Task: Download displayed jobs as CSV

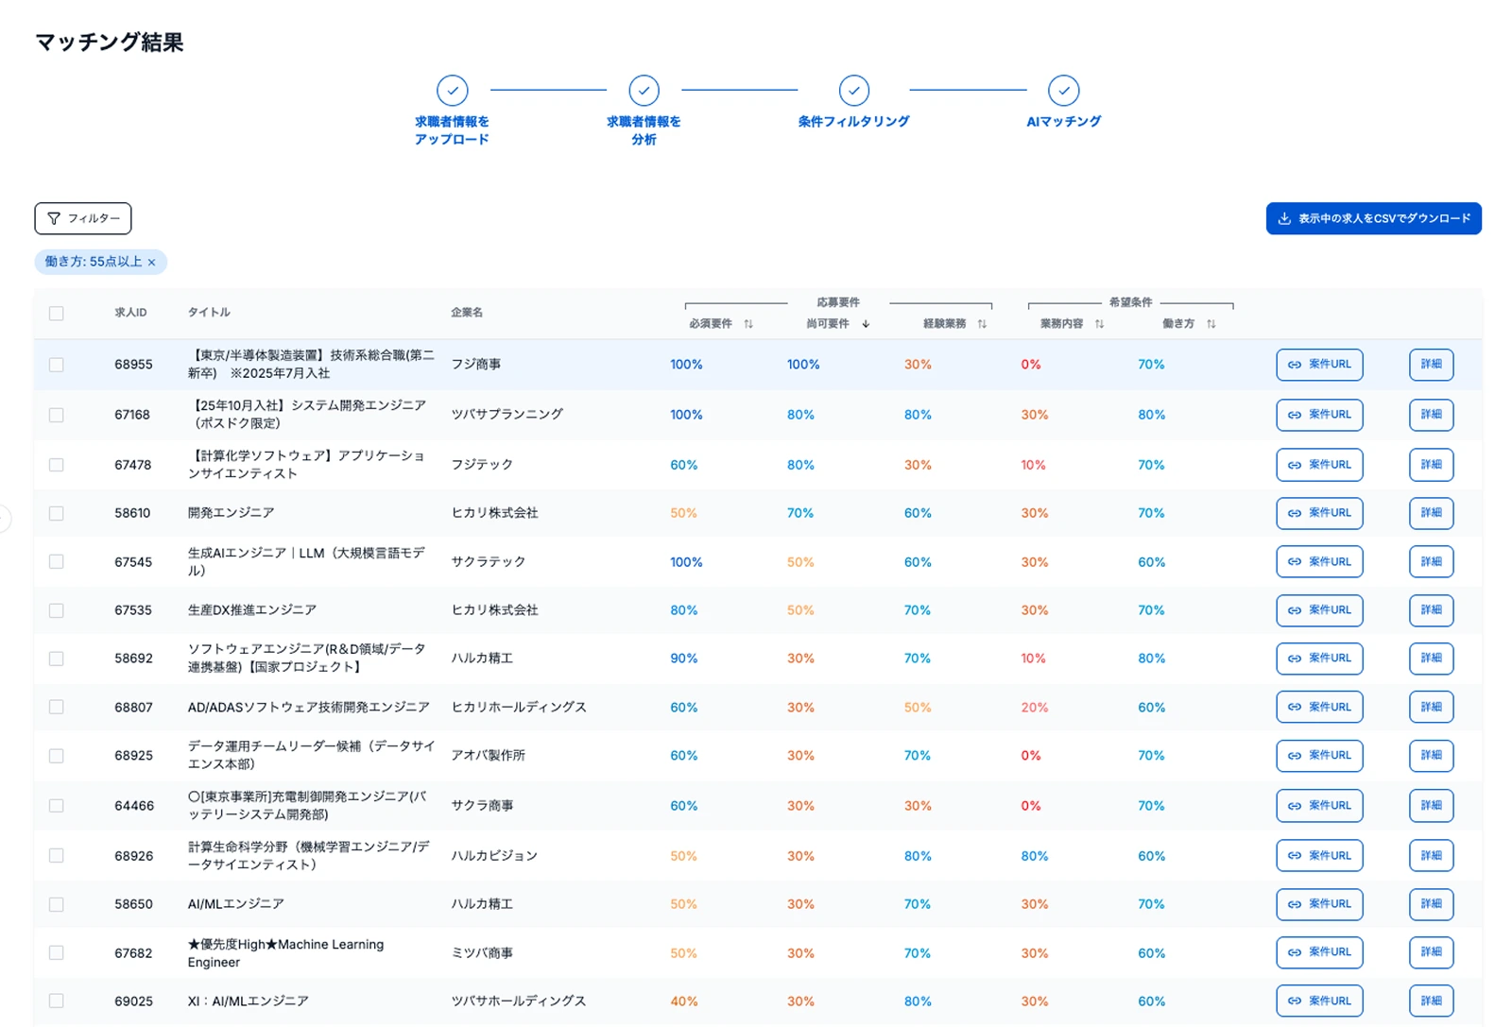Action: [x=1374, y=218]
